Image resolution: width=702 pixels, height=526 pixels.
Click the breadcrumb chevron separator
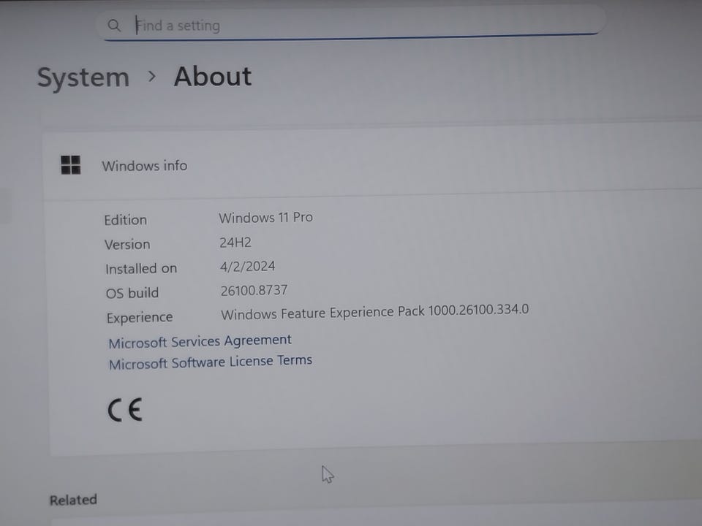pos(152,77)
